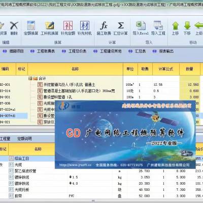Click the fx 施工取费 icon
The width and height of the screenshot is (203, 203).
coord(104,26)
